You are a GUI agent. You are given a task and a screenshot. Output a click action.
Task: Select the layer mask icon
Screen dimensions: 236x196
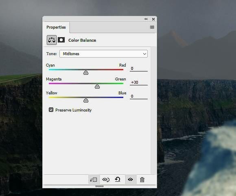[61, 40]
